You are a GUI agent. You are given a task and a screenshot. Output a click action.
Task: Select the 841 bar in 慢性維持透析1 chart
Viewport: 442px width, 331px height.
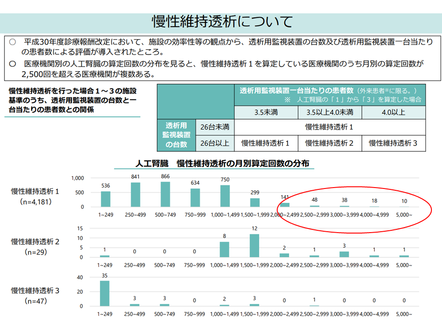135,195
